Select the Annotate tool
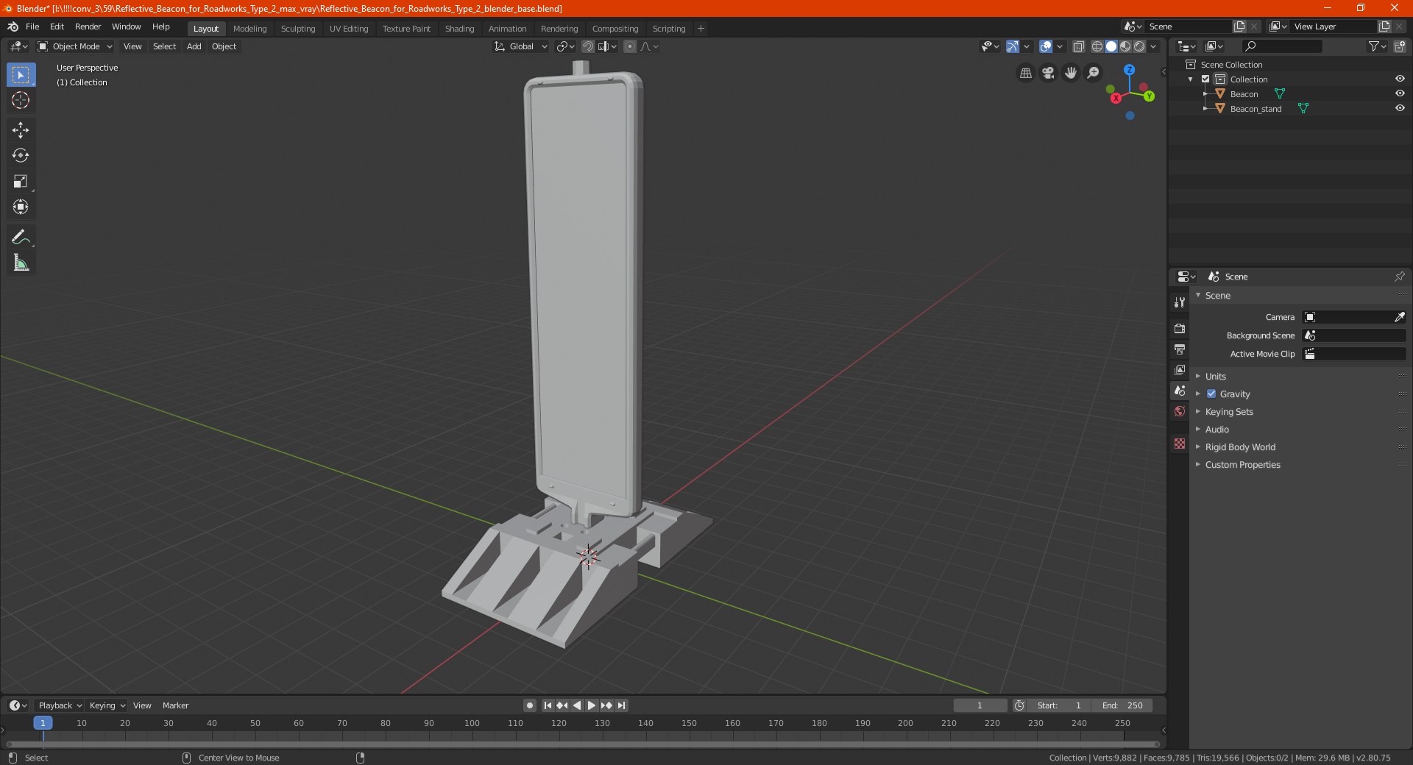1413x765 pixels. pyautogui.click(x=21, y=237)
